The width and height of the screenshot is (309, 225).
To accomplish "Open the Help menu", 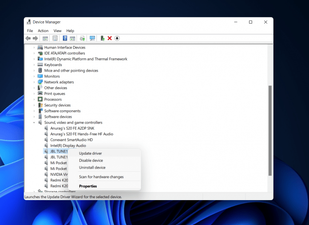I will [70, 31].
